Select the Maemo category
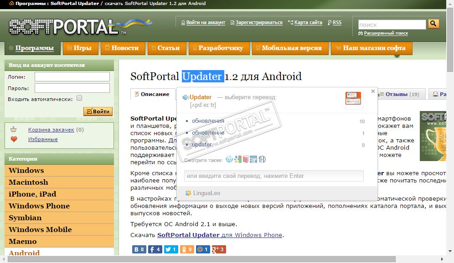This screenshot has width=454, height=263. point(59,242)
